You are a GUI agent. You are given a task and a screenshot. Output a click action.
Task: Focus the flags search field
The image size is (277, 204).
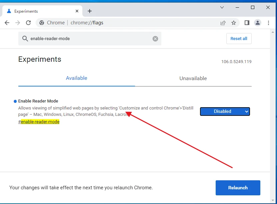(90, 39)
